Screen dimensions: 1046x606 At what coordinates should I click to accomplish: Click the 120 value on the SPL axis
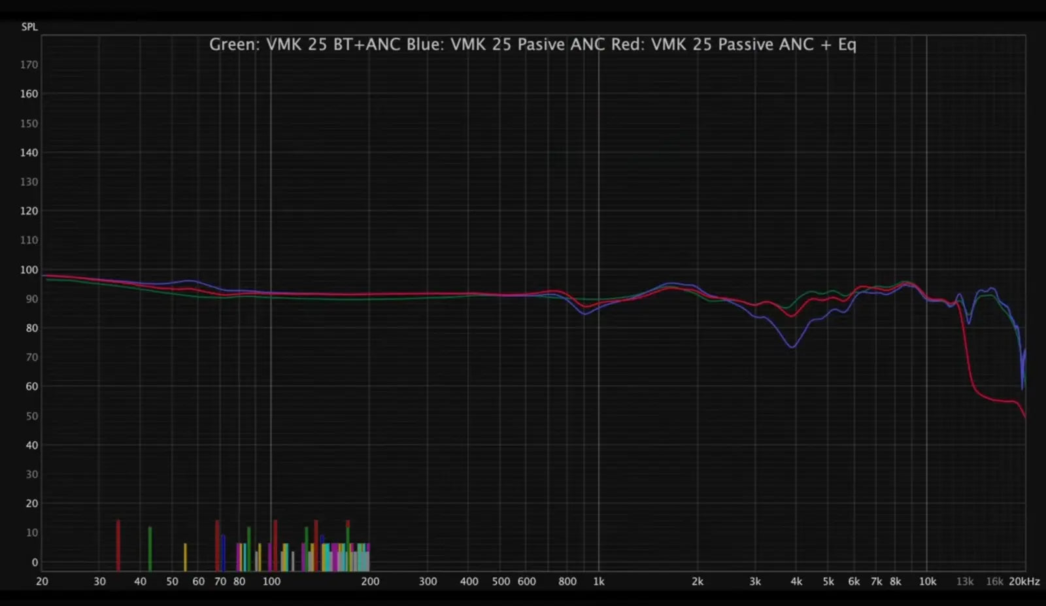(29, 210)
